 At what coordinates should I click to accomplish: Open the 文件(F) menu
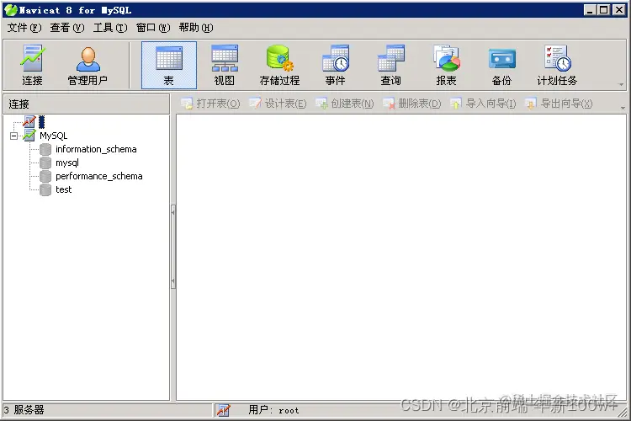pyautogui.click(x=24, y=28)
